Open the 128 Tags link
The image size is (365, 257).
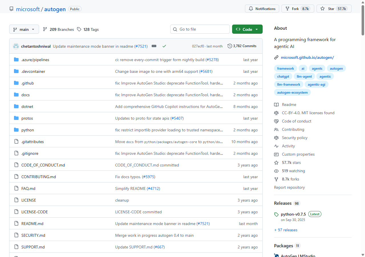(88, 29)
